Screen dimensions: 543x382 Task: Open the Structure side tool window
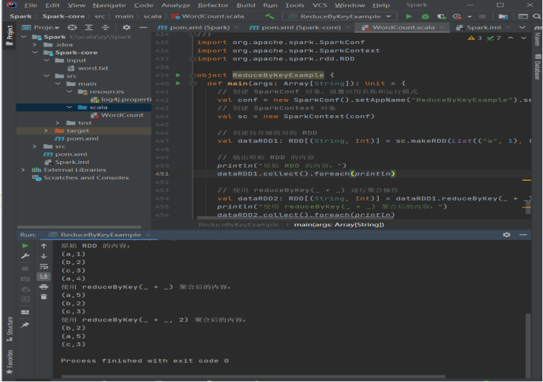click(9, 328)
